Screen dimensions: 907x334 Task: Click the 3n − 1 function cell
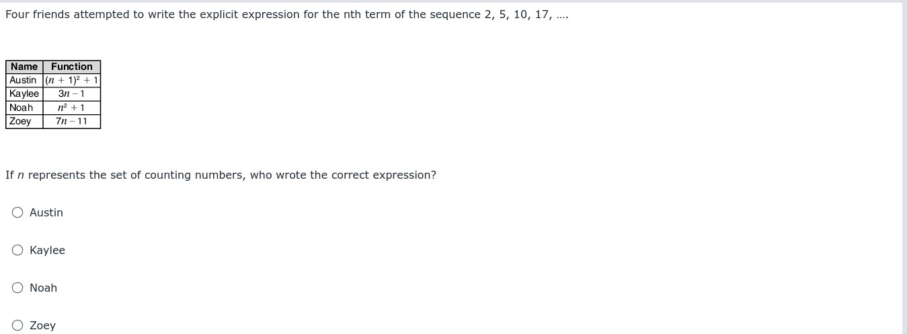coord(72,94)
